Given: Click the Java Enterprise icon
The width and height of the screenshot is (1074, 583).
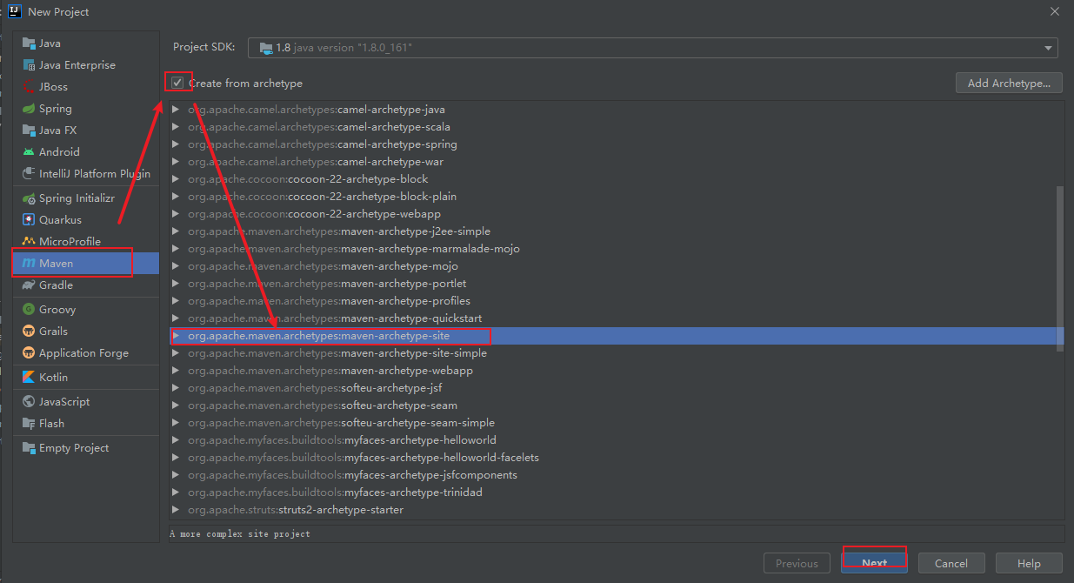Looking at the screenshot, I should [x=29, y=65].
